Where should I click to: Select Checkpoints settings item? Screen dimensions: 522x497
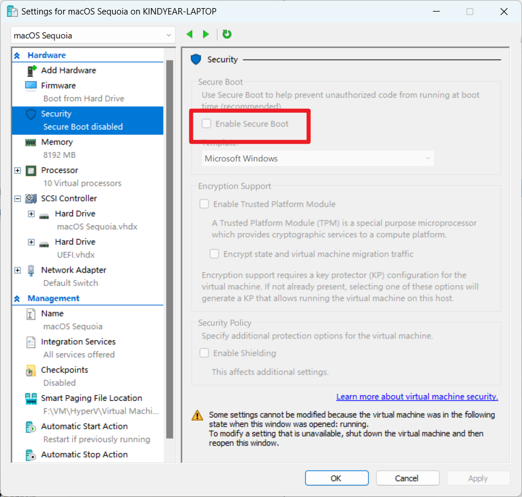click(65, 370)
